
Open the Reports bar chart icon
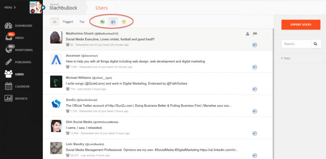(9, 98)
